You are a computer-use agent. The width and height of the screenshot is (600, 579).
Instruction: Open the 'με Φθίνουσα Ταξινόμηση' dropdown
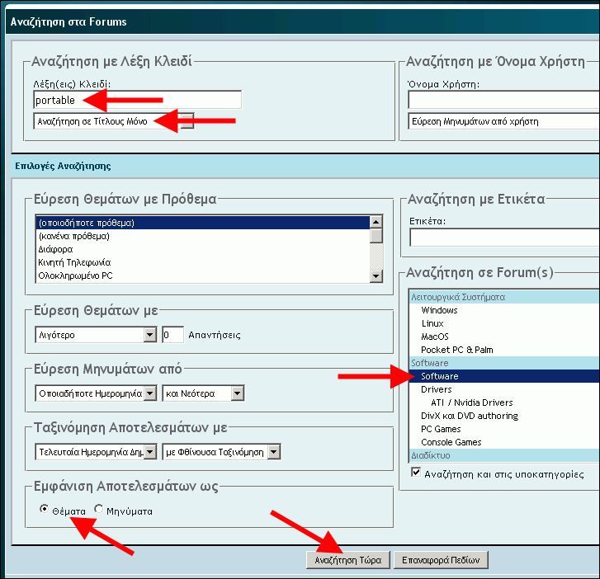pyautogui.click(x=221, y=452)
